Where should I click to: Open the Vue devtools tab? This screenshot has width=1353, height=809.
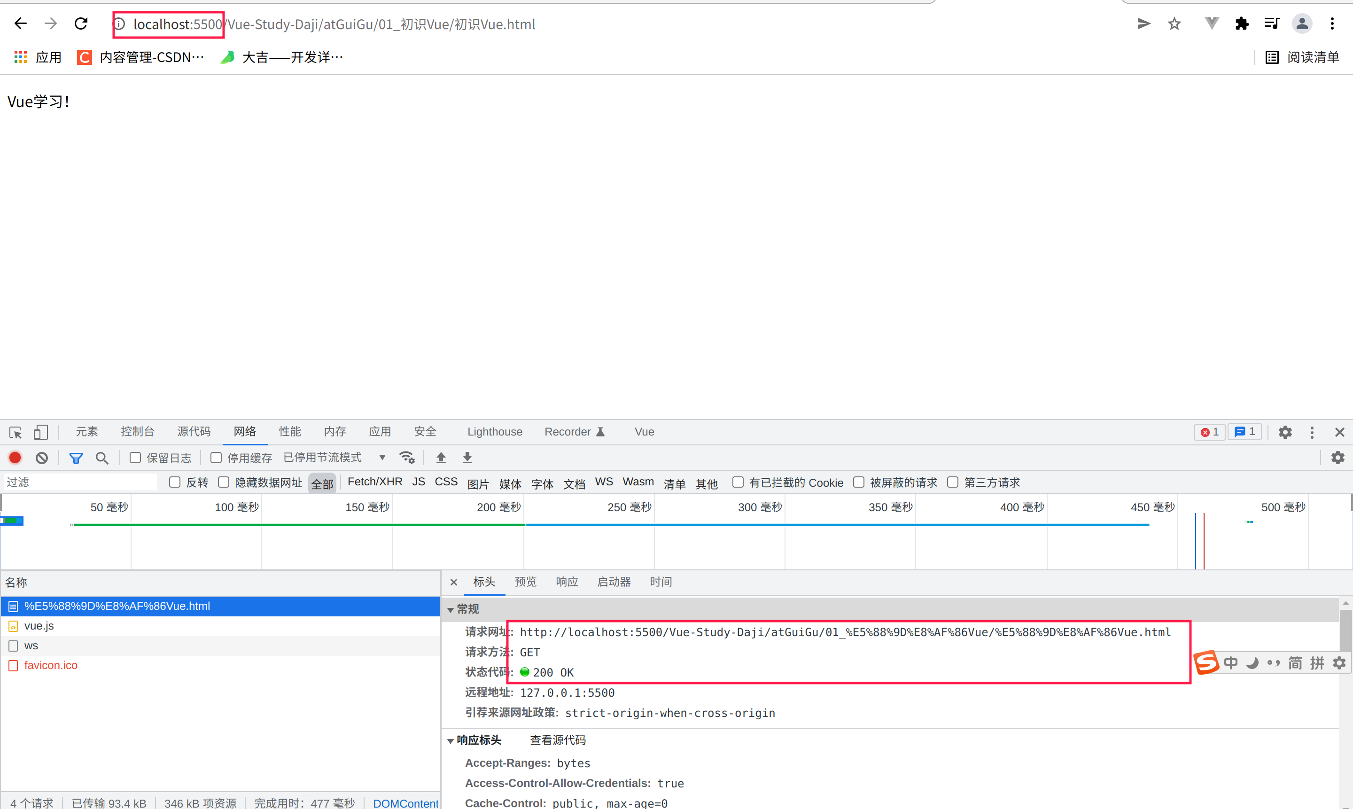tap(644, 432)
